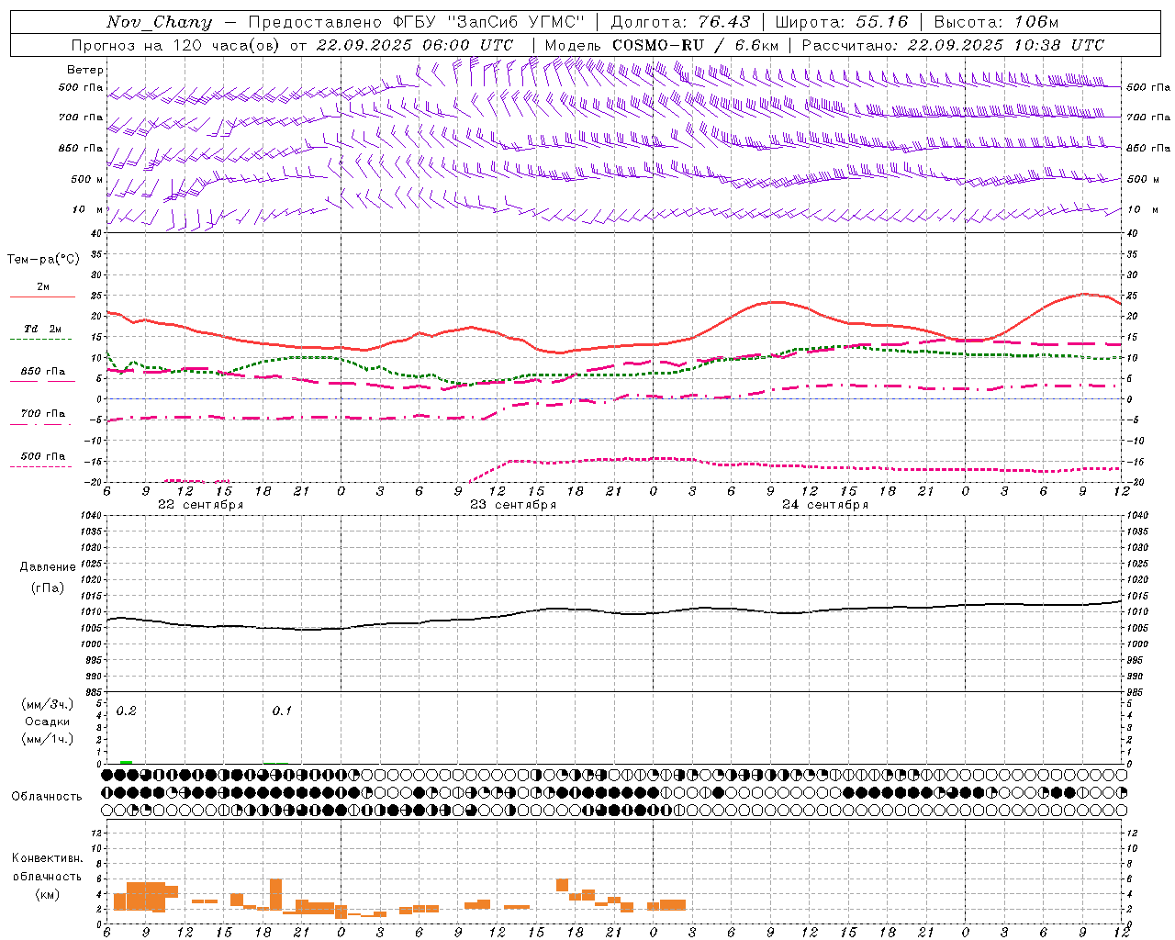Click the Nov_Chany station title
The height and width of the screenshot is (940, 1175).
click(159, 22)
